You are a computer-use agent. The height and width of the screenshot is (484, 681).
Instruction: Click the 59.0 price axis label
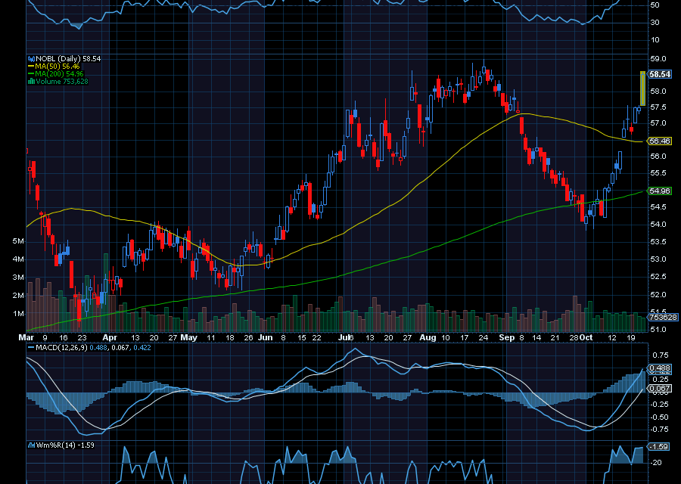[658, 58]
